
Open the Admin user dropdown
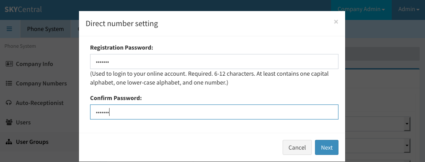(409, 9)
